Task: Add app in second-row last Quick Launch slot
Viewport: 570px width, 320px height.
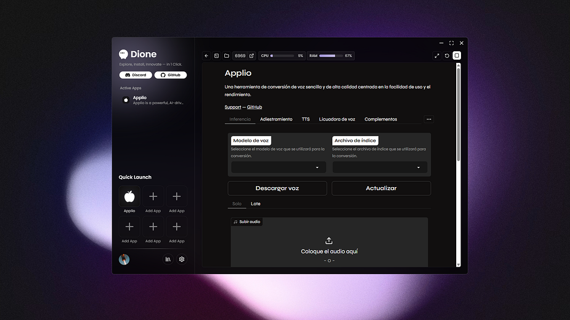Action: coord(177,227)
